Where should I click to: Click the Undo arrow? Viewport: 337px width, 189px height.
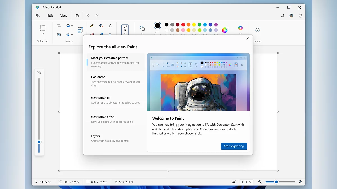[x=88, y=16]
